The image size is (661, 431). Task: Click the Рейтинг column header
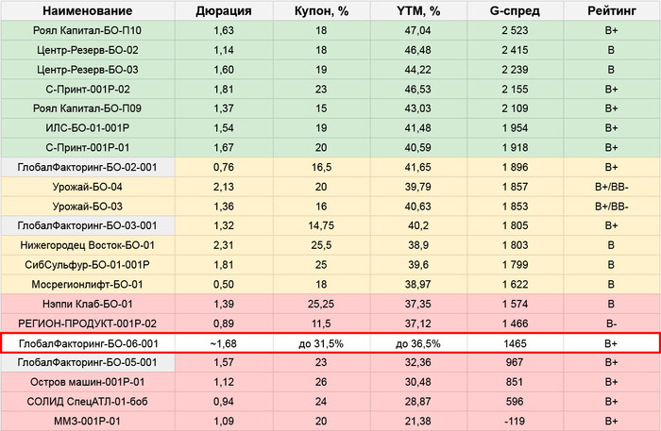pyautogui.click(x=611, y=11)
